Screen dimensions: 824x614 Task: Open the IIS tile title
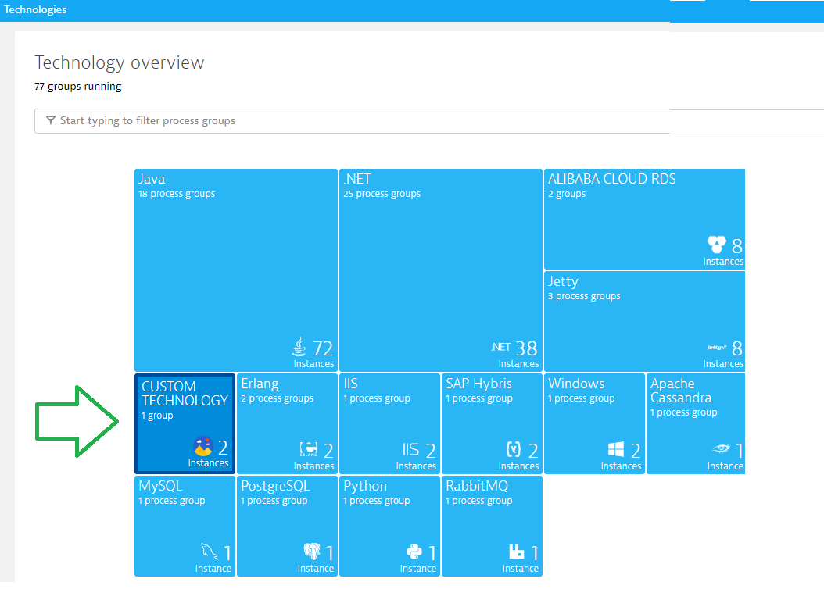coord(350,384)
